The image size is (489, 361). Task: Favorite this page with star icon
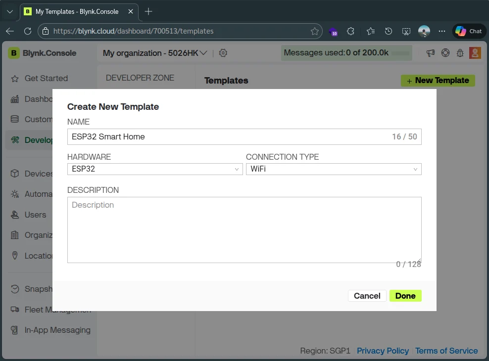pos(315,31)
